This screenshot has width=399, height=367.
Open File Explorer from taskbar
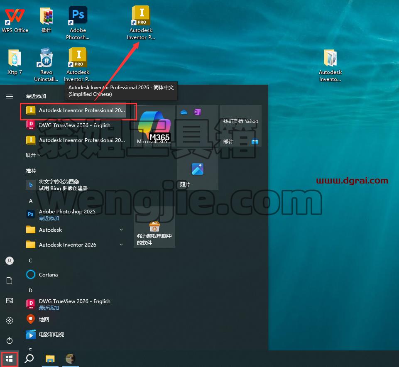[50, 359]
